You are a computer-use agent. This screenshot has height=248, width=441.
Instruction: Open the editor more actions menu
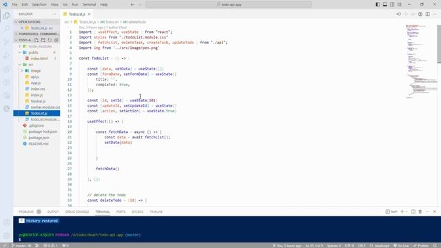coord(435,14)
